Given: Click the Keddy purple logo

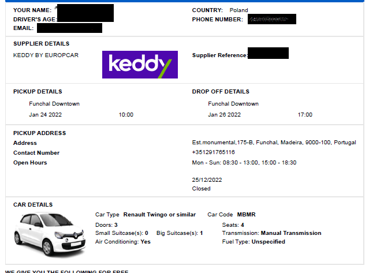Looking at the screenshot, I should pyautogui.click(x=140, y=65).
